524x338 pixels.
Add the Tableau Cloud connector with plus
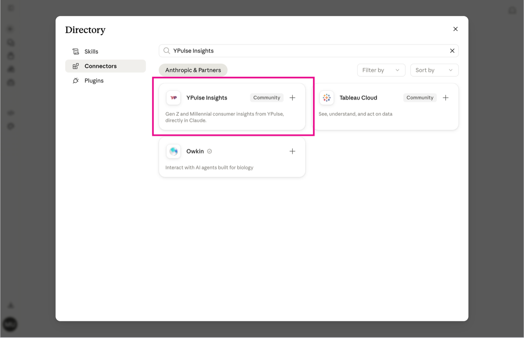[445, 98]
